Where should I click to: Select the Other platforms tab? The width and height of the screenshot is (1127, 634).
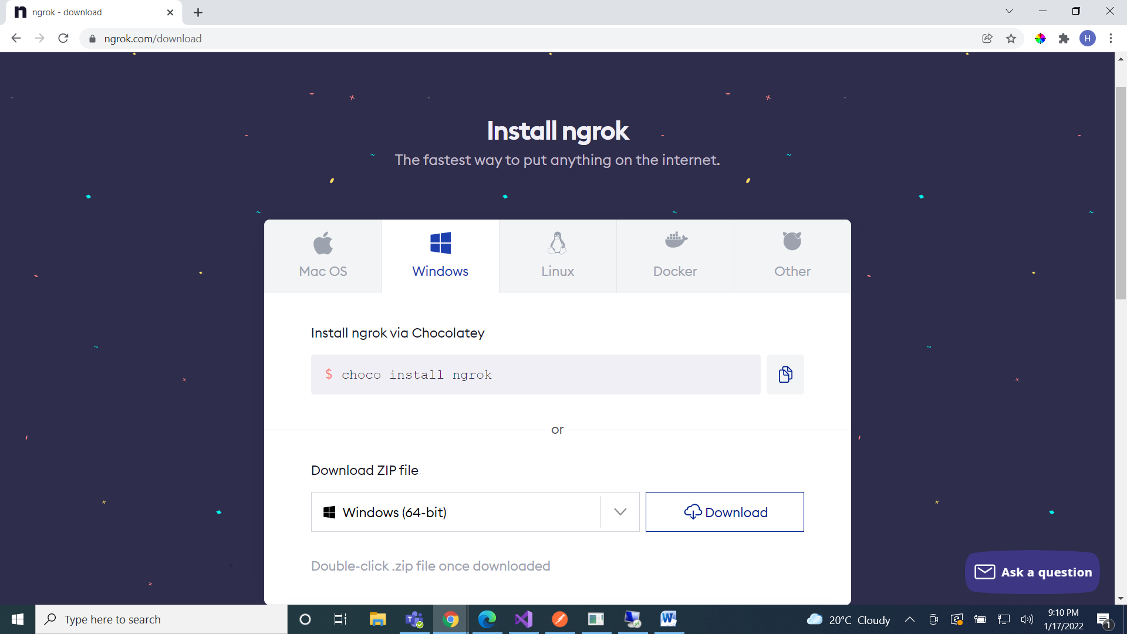(792, 256)
